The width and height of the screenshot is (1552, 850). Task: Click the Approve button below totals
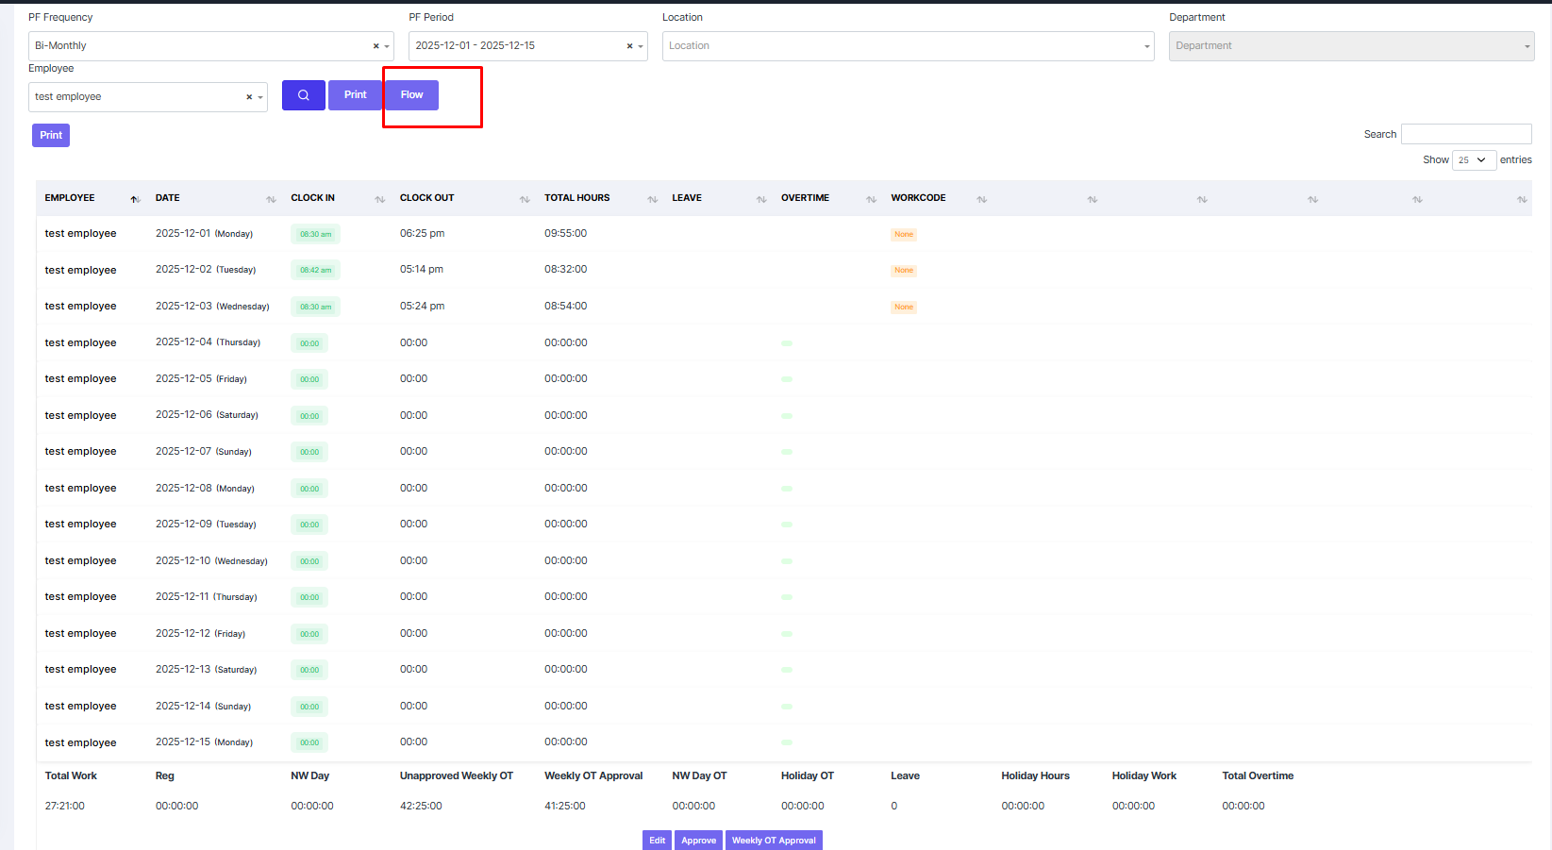click(698, 840)
